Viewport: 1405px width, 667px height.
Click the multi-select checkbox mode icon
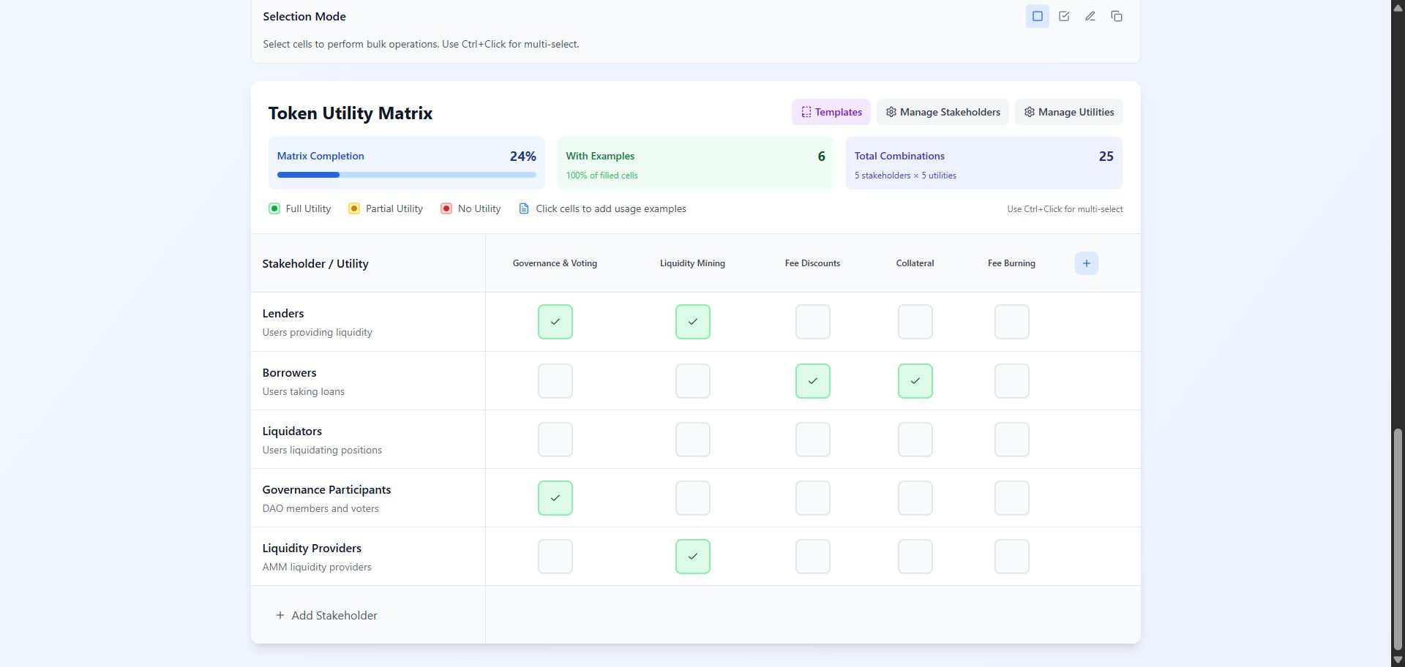1063,16
